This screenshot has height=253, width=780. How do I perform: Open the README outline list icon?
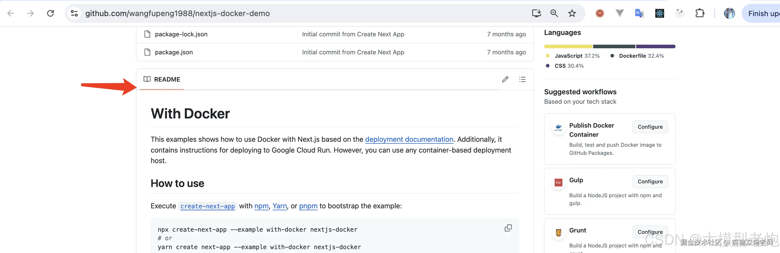(x=522, y=79)
